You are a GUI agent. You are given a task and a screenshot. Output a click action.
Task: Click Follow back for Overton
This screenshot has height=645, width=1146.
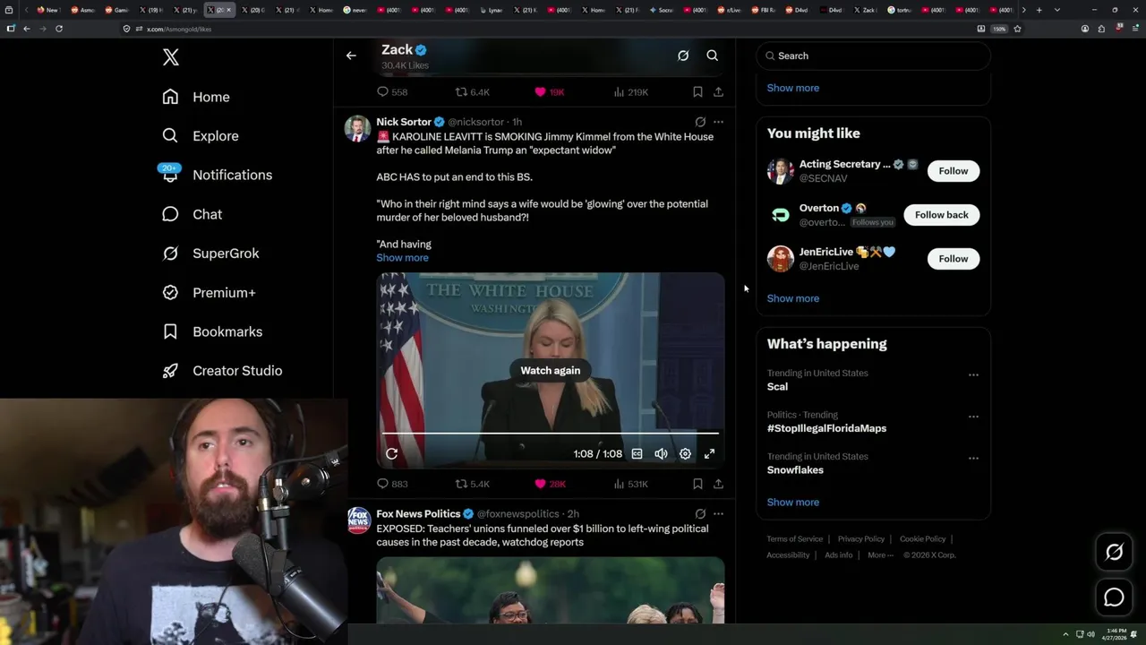click(941, 215)
